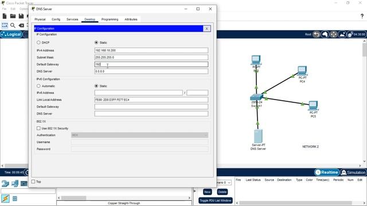Screen dimensions: 367x206
Task: Open the Config tab
Action: (56, 19)
